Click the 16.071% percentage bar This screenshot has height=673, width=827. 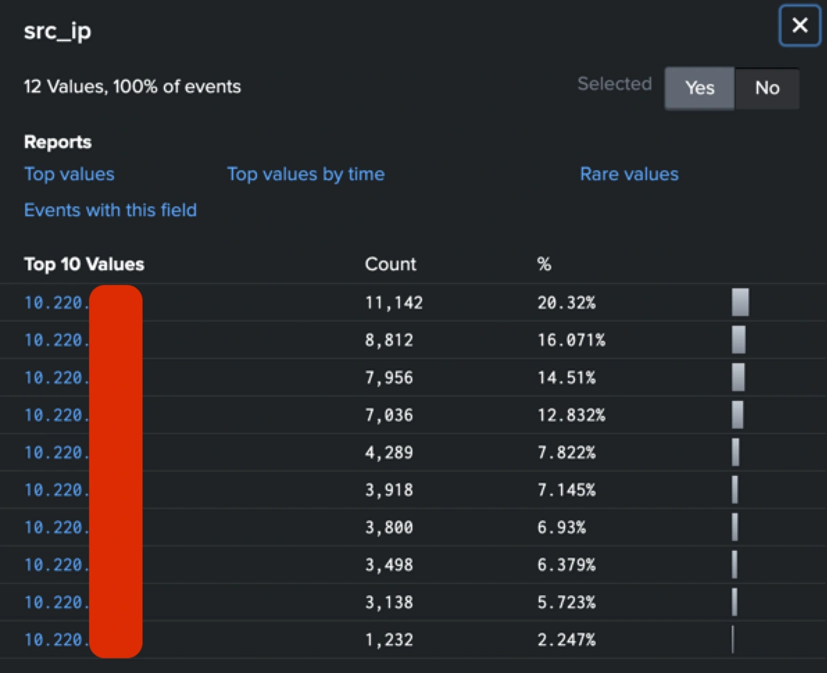point(738,340)
